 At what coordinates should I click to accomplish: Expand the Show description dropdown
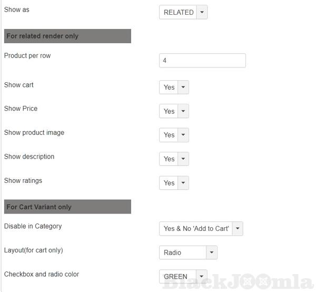pyautogui.click(x=169, y=159)
